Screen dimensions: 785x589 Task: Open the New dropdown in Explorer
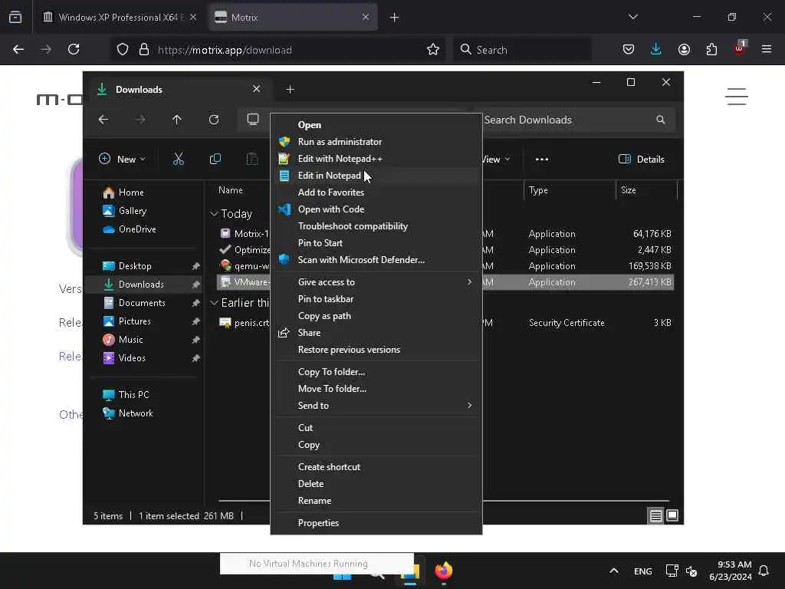pyautogui.click(x=122, y=160)
